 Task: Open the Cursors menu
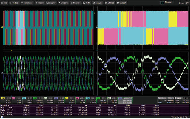[x=63, y=3]
